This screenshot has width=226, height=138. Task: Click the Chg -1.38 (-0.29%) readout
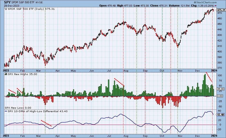click(202, 6)
